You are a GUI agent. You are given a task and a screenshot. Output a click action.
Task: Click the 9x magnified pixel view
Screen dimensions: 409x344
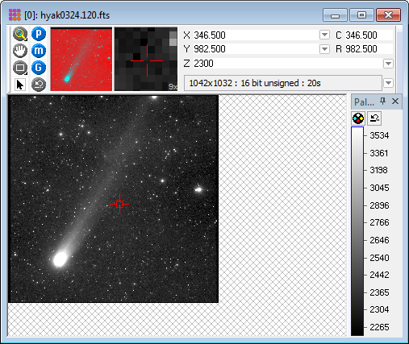pyautogui.click(x=146, y=59)
